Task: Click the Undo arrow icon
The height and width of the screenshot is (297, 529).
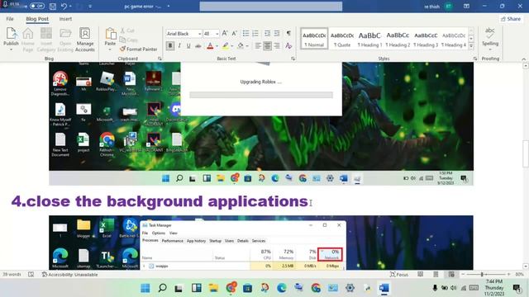Action: [x=64, y=6]
